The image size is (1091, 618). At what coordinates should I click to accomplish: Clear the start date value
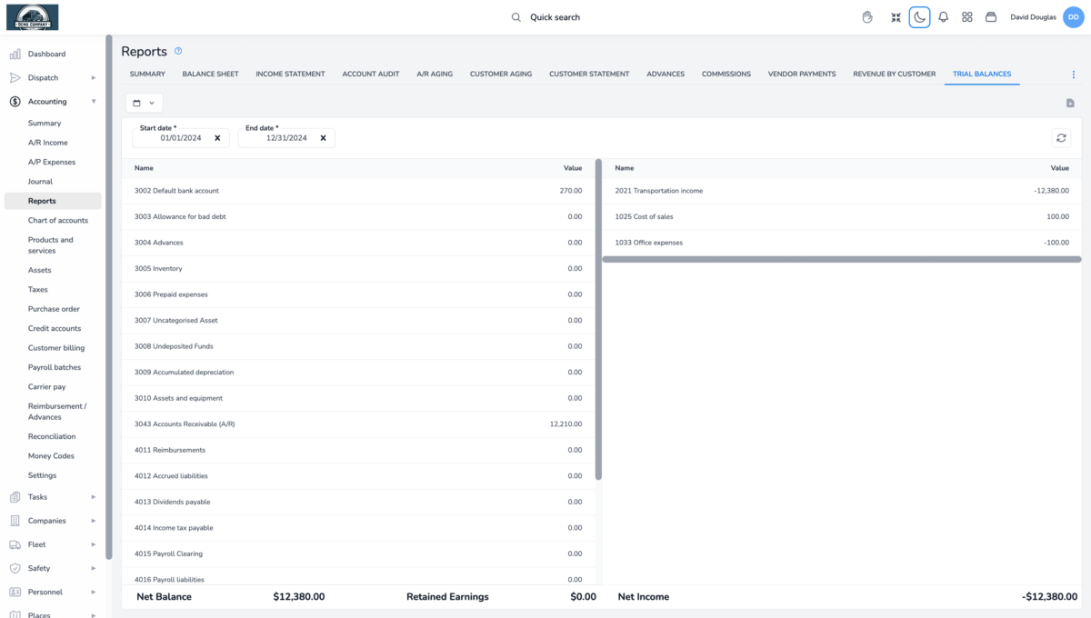tap(217, 138)
